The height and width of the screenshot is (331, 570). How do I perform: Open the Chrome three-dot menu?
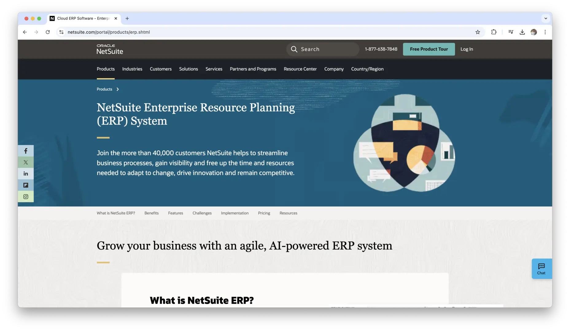[x=545, y=32]
